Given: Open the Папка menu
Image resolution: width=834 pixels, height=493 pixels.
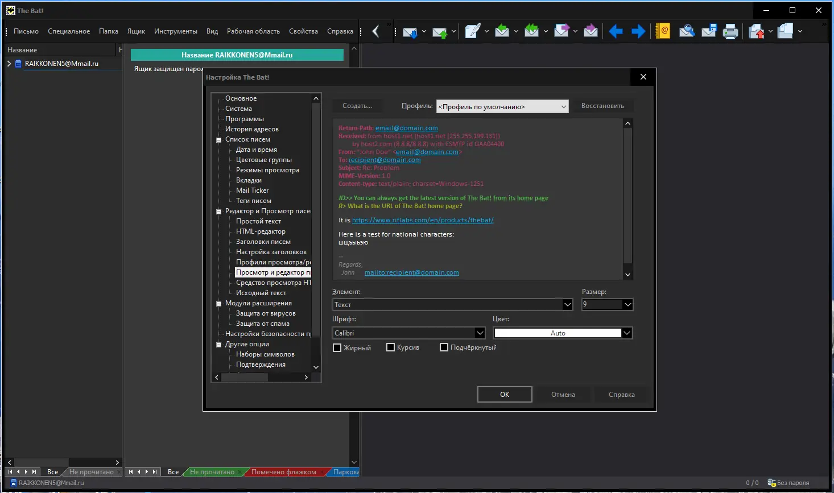Looking at the screenshot, I should pos(109,31).
